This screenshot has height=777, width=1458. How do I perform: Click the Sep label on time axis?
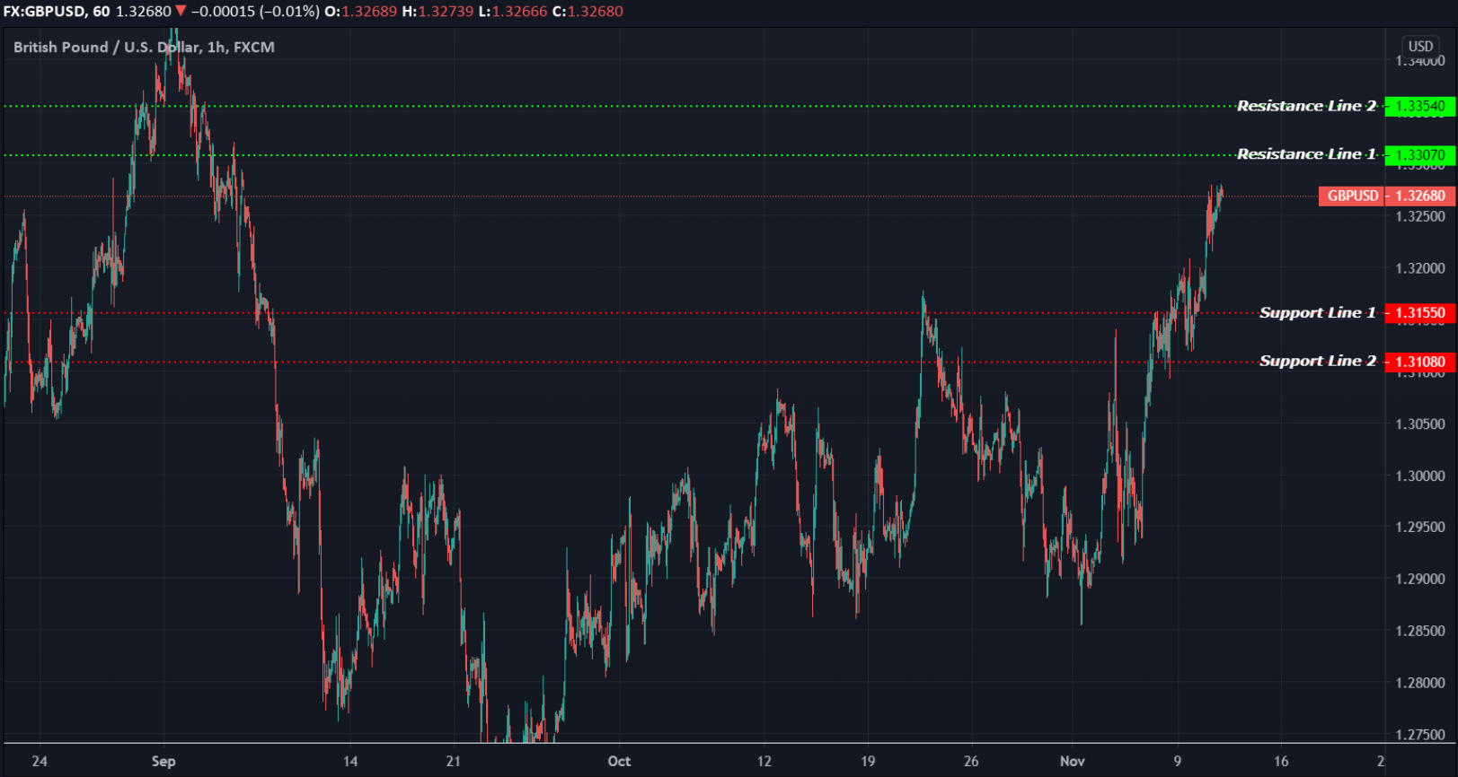tap(163, 761)
